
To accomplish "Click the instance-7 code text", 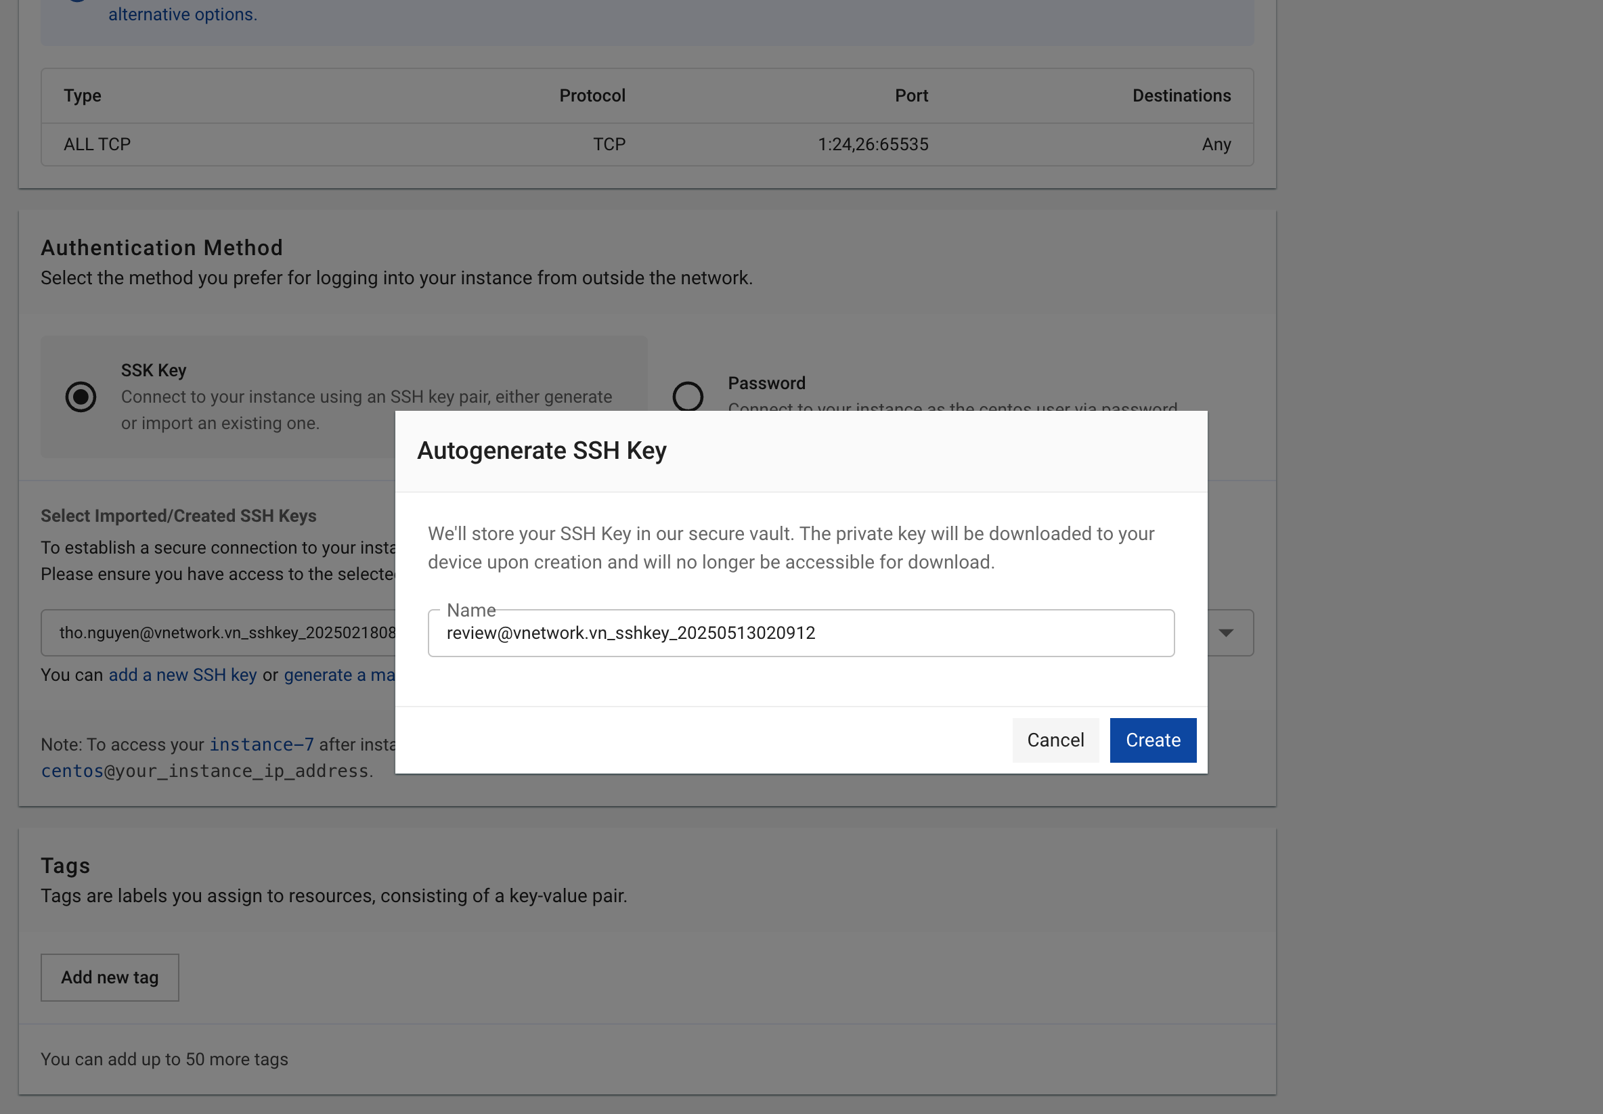I will [261, 744].
